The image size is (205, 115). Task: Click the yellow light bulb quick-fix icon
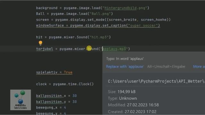[41, 43]
